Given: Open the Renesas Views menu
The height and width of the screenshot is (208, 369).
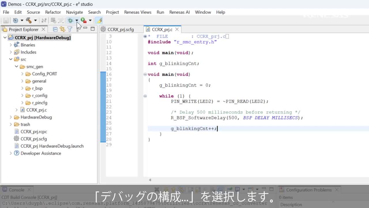Looking at the screenshot, I should 138,12.
